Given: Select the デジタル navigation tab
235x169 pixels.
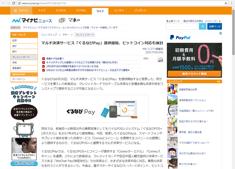Looking at the screenshot, I should (81, 11).
